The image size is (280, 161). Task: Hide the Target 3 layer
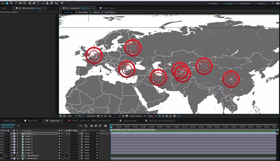(x=1, y=139)
